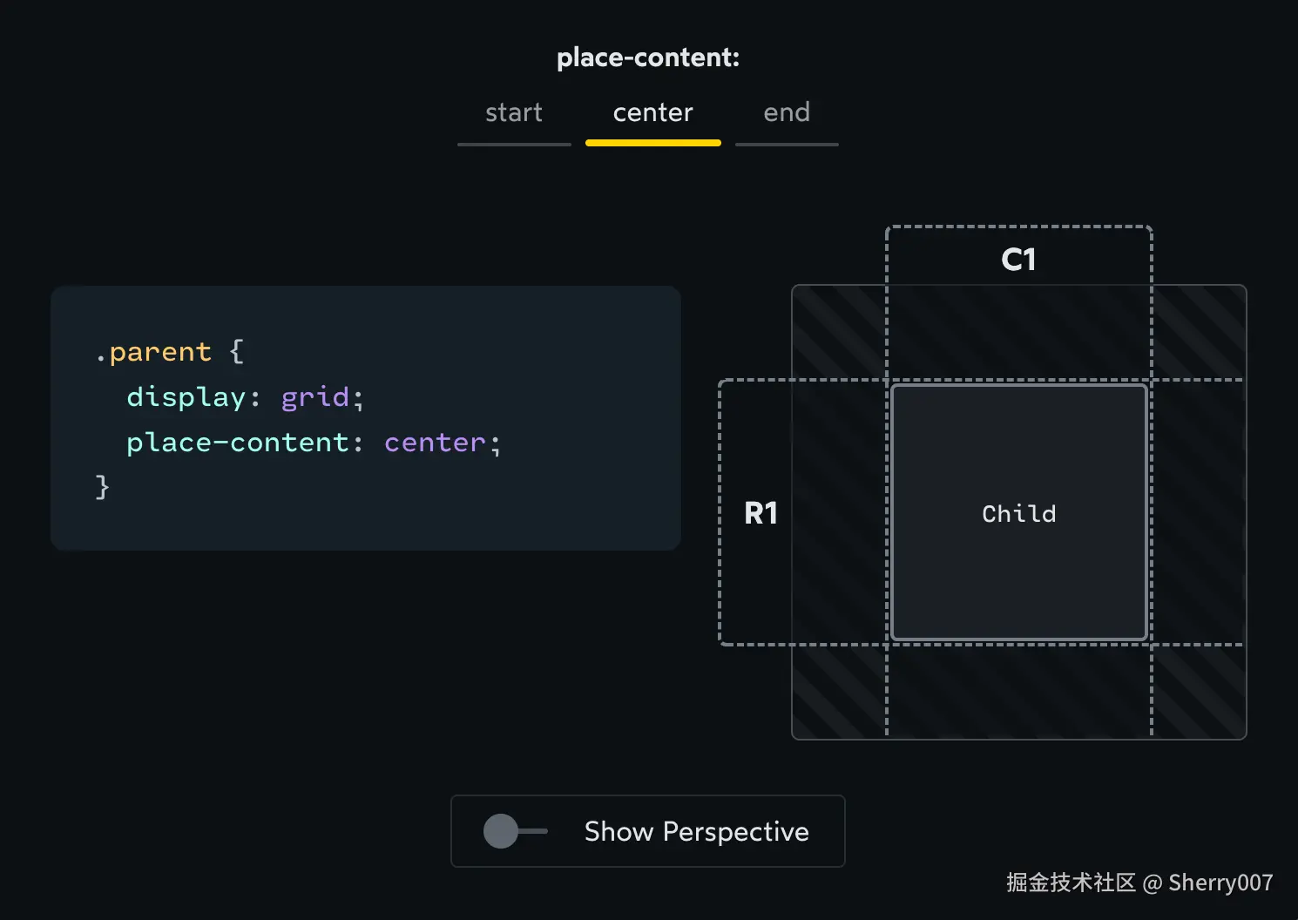Viewport: 1298px width, 920px height.
Task: Click "place-content" property in code snippet
Action: click(238, 443)
